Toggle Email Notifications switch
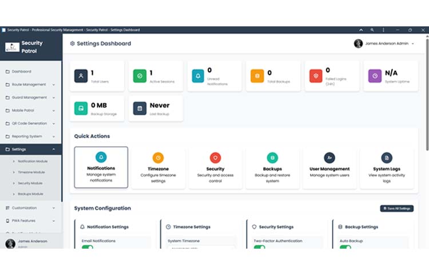Viewport: 429px width, 275px height. click(88, 247)
